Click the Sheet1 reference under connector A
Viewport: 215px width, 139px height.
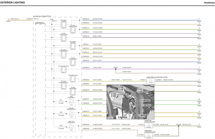coord(9,21)
